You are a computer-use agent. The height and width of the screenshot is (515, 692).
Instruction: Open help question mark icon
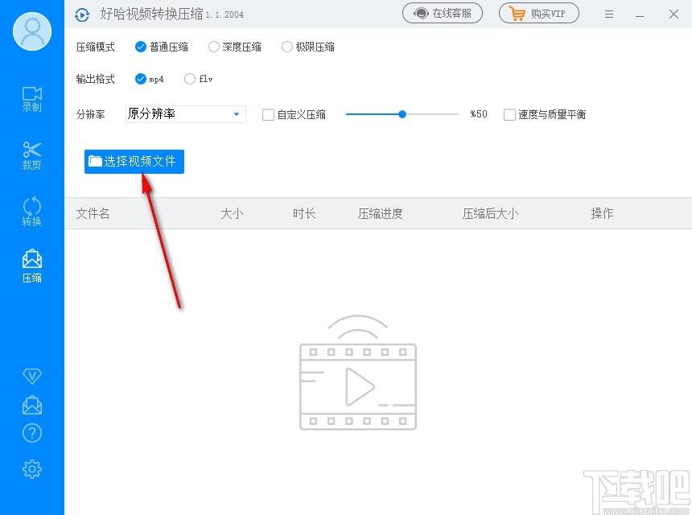31,434
